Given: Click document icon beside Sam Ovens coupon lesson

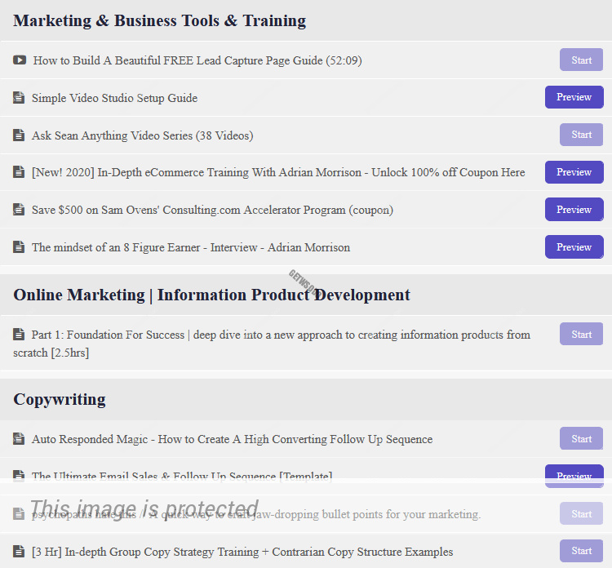Looking at the screenshot, I should (19, 210).
